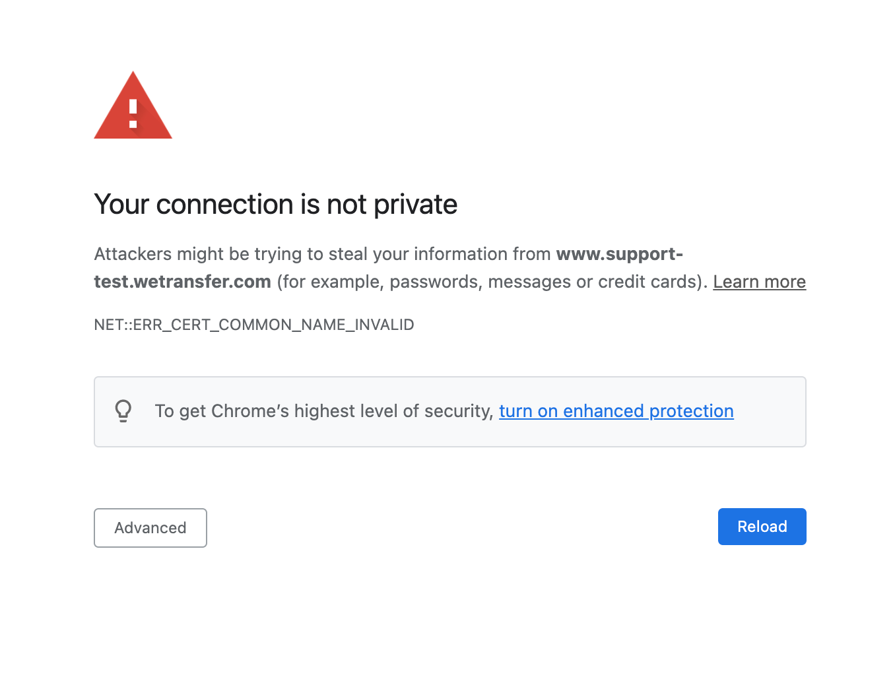Select the word protection in the blue link
This screenshot has width=895, height=685.
[x=691, y=411]
